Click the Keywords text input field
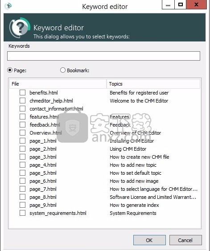 click(x=103, y=56)
